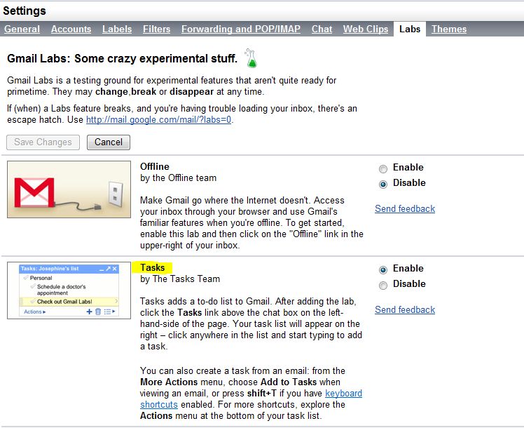Screen dimensions: 524x428
Task: Select the Labs tab
Action: (x=410, y=29)
